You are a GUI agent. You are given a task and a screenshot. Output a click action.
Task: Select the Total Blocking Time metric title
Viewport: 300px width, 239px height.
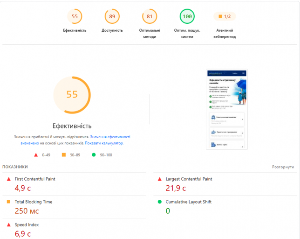tap(34, 202)
